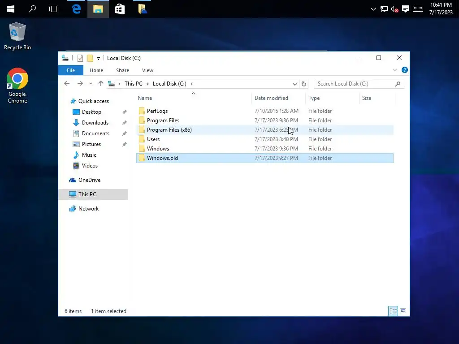Image resolution: width=459 pixels, height=344 pixels.
Task: Select This PC in the navigation pane
Action: pos(93,194)
